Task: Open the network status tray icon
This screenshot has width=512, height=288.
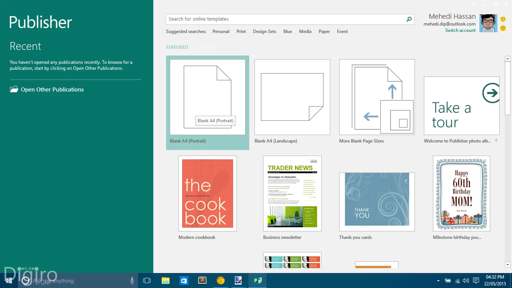Action: pos(457,280)
